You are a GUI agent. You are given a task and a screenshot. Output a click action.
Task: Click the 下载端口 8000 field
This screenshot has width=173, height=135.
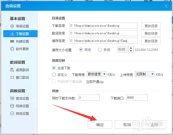tap(137, 98)
